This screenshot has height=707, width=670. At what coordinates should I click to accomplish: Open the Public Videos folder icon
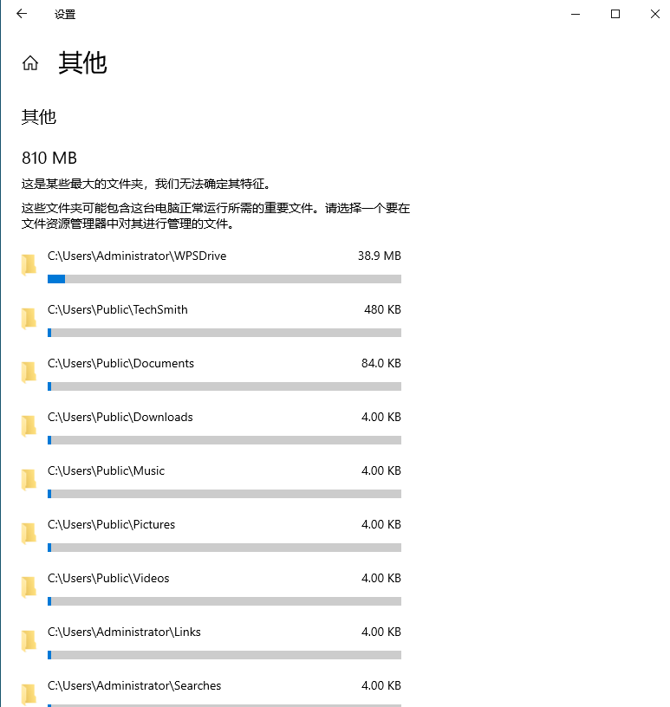coord(29,587)
